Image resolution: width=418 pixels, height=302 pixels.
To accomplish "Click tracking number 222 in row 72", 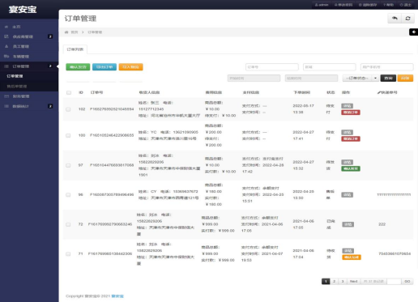I will coord(382,224).
